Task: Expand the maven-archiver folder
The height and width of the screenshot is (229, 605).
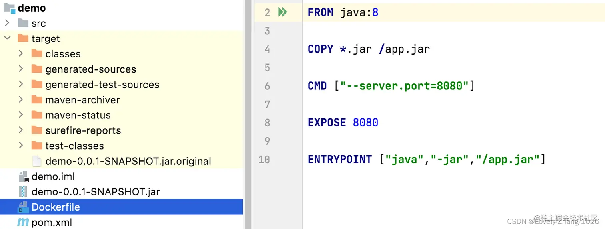Action: click(21, 99)
